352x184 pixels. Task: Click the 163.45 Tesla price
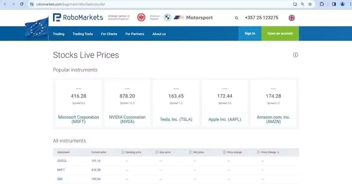[176, 96]
